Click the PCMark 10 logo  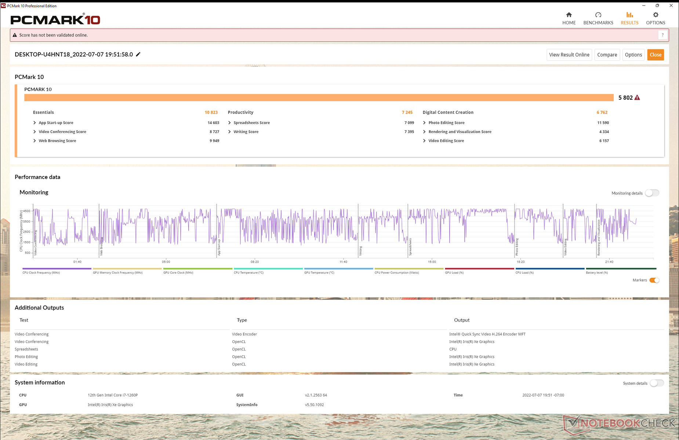(55, 19)
